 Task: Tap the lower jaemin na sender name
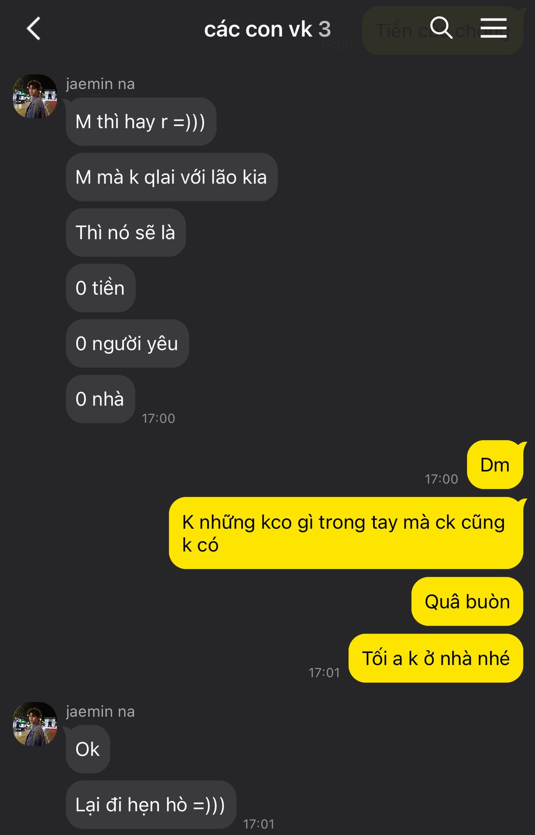[101, 711]
